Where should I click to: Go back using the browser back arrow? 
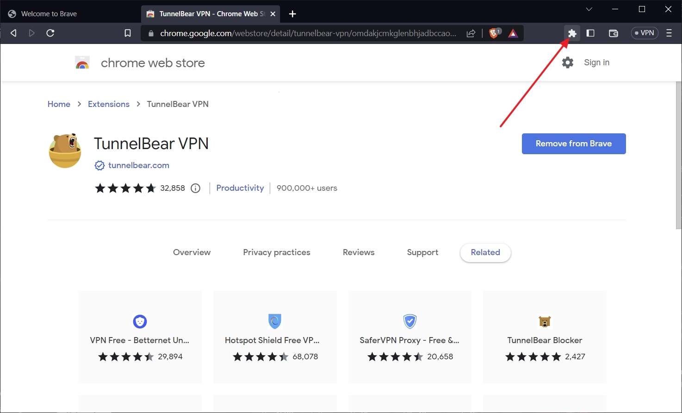[x=14, y=33]
